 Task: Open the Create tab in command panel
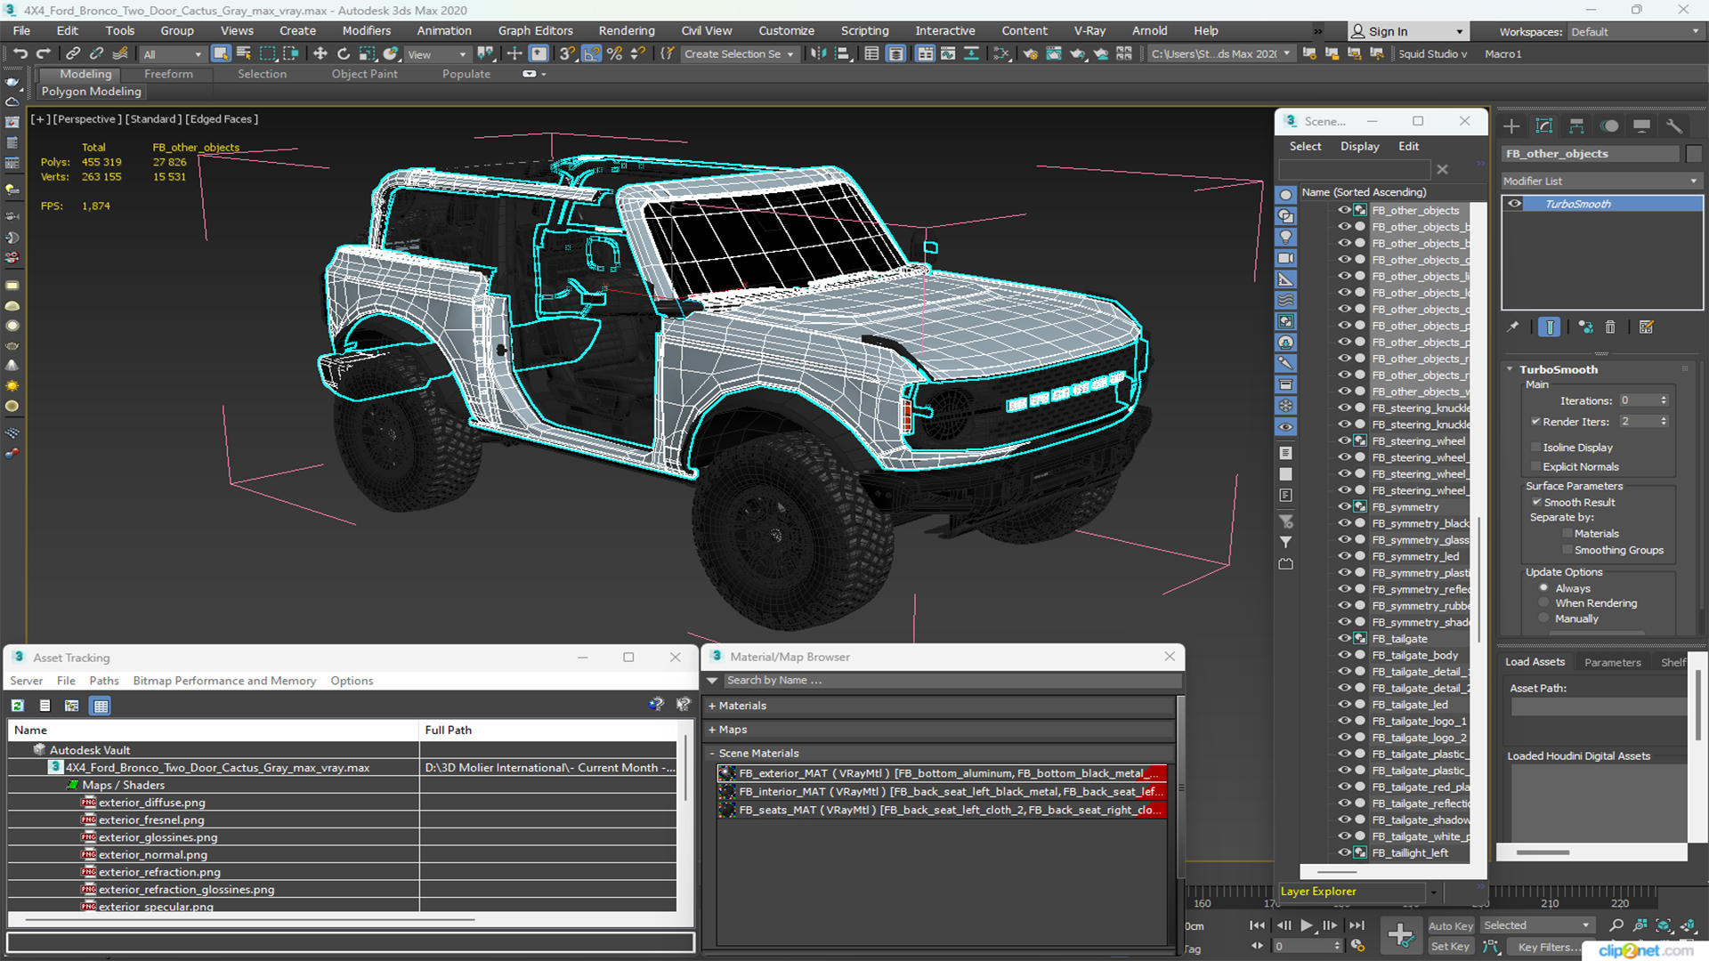point(1511,126)
